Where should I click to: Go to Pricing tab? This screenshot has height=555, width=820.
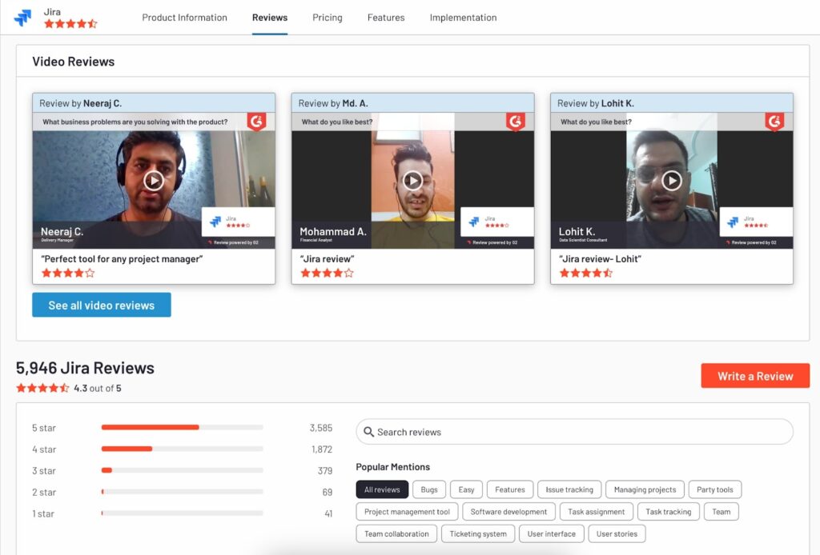(328, 18)
